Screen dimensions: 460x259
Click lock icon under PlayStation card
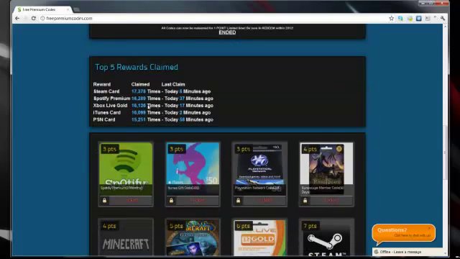point(238,201)
